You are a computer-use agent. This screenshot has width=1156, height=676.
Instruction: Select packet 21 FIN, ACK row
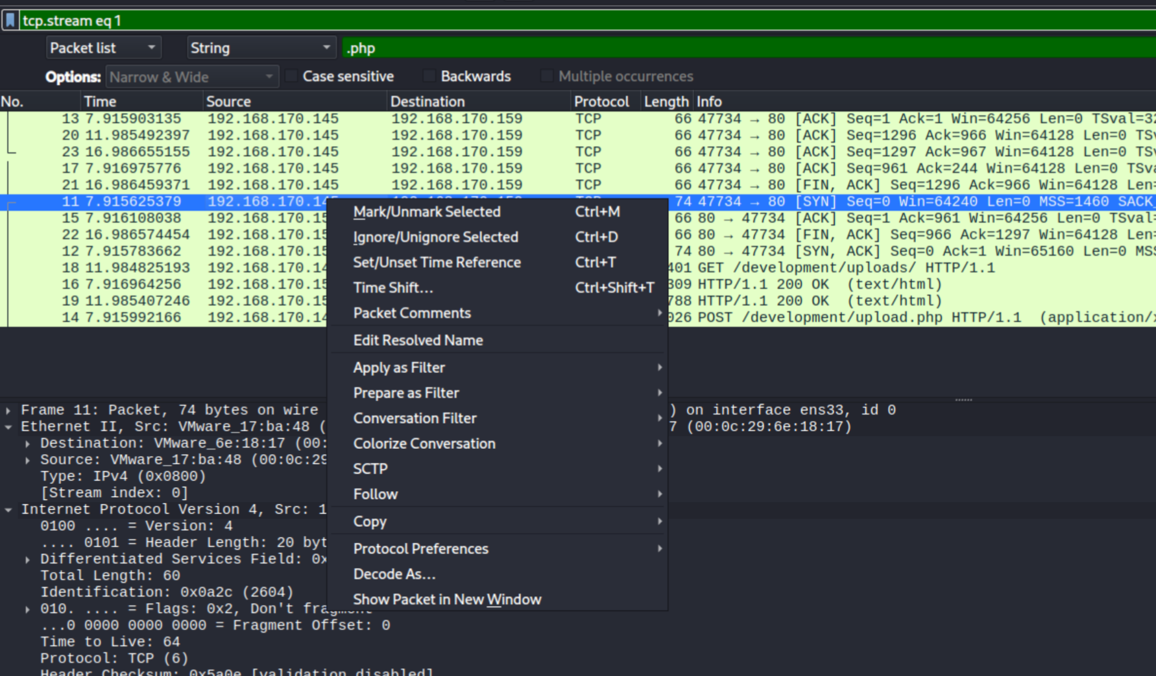578,185
